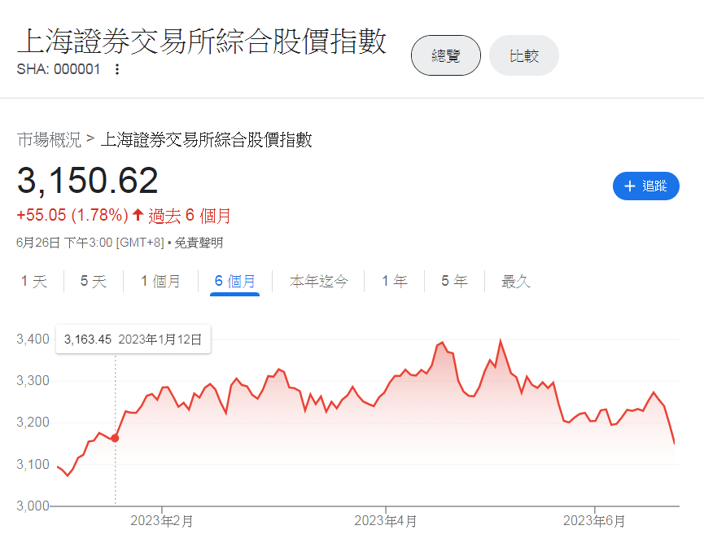Switch to the 最久 max range tab
The image size is (704, 543).
515,282
